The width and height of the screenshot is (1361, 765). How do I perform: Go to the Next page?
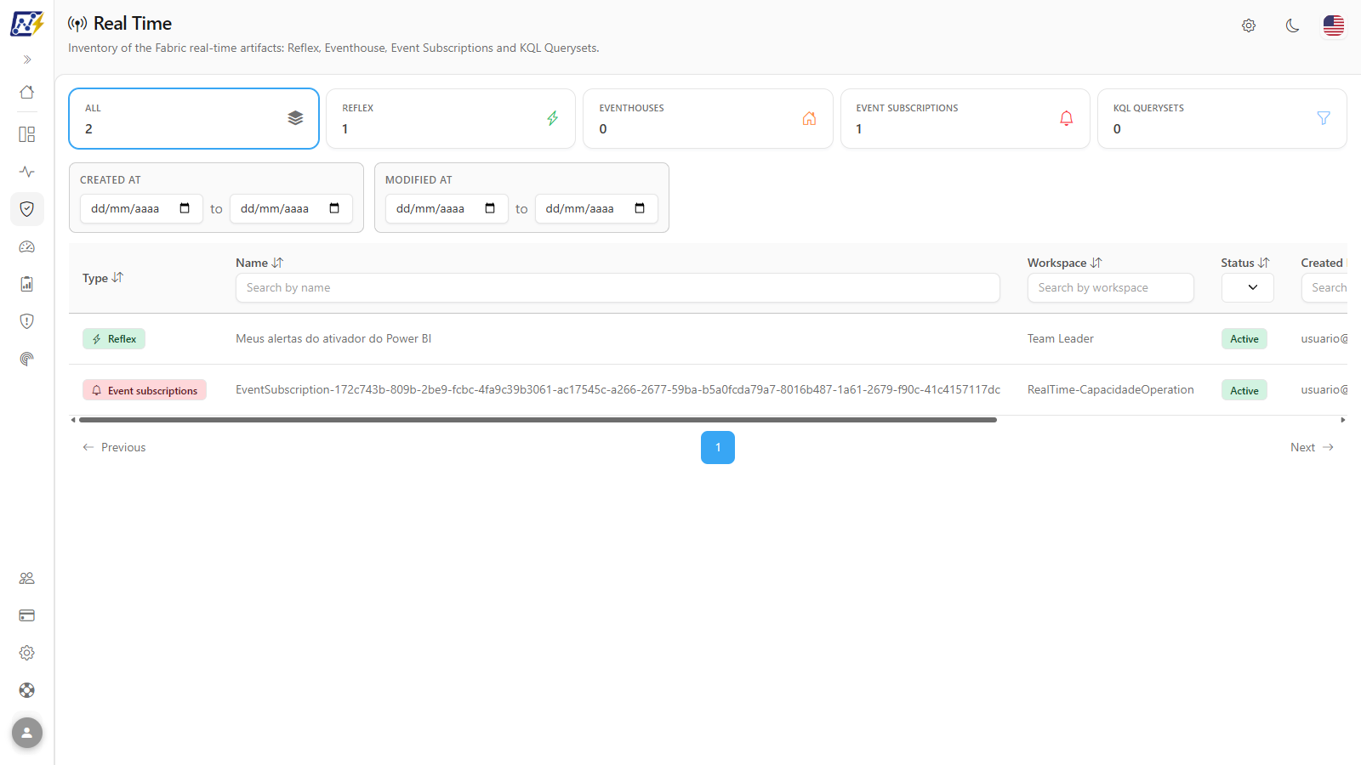pos(1312,447)
